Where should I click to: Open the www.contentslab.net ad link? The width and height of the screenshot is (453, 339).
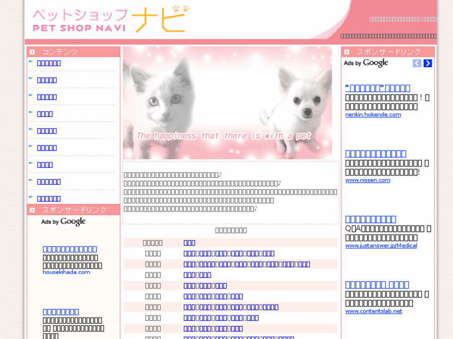click(373, 311)
